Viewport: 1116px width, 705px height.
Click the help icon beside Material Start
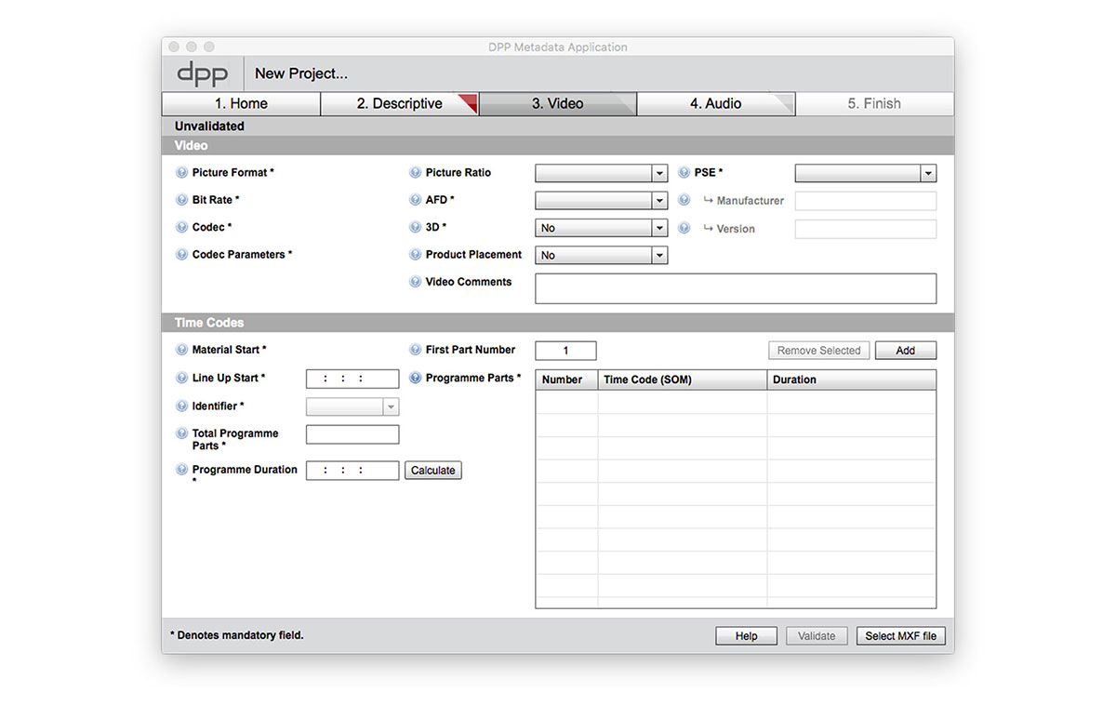181,350
